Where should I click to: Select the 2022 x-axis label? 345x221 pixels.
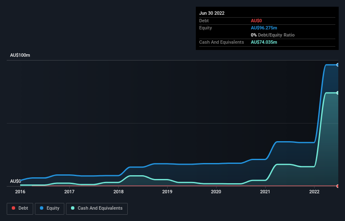pos(314,192)
